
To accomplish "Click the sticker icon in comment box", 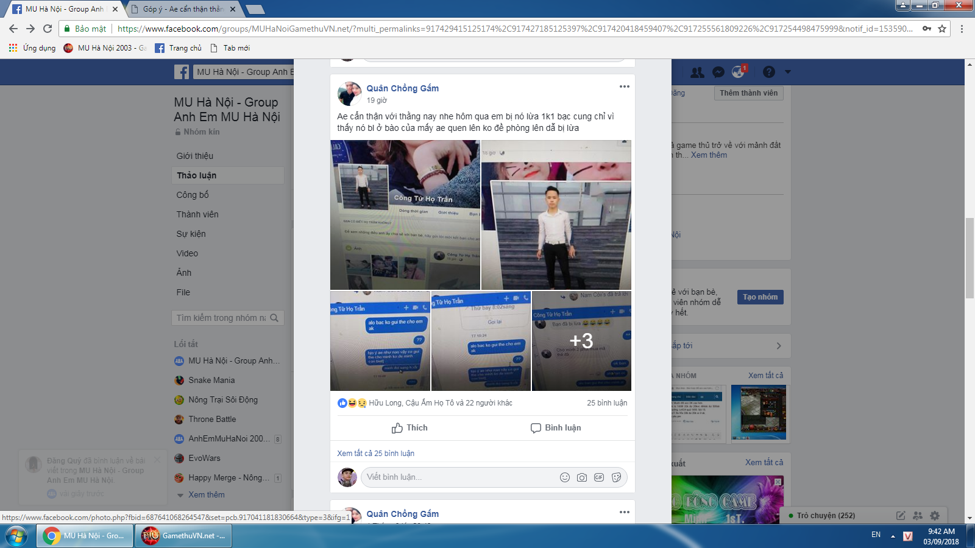I will coord(616,477).
